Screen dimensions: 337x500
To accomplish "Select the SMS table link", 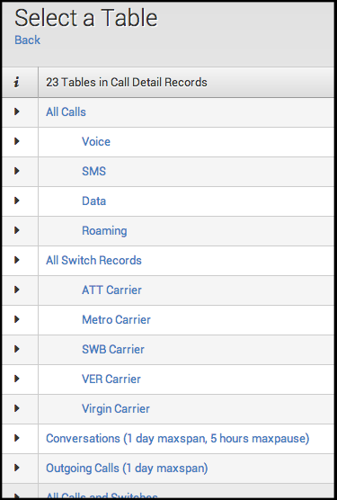I will [x=94, y=171].
